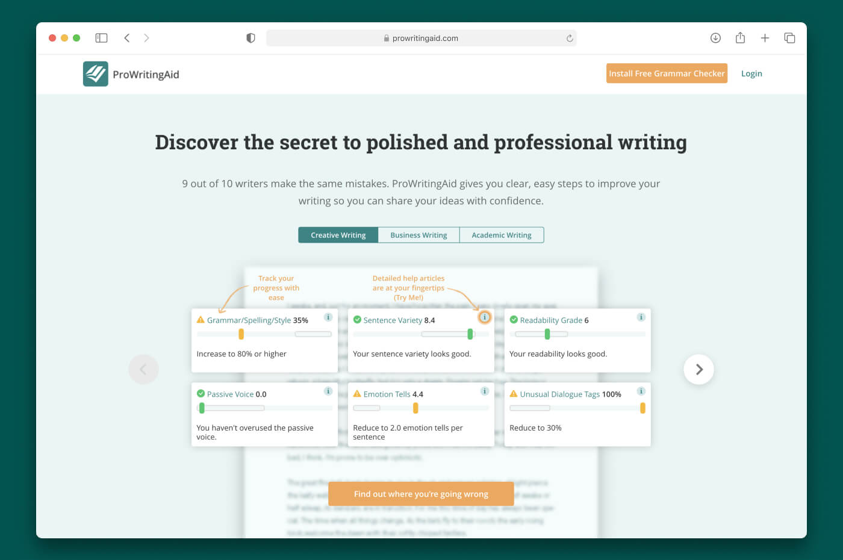The image size is (843, 560).
Task: Open info for Emotion Tells card
Action: [x=485, y=391]
